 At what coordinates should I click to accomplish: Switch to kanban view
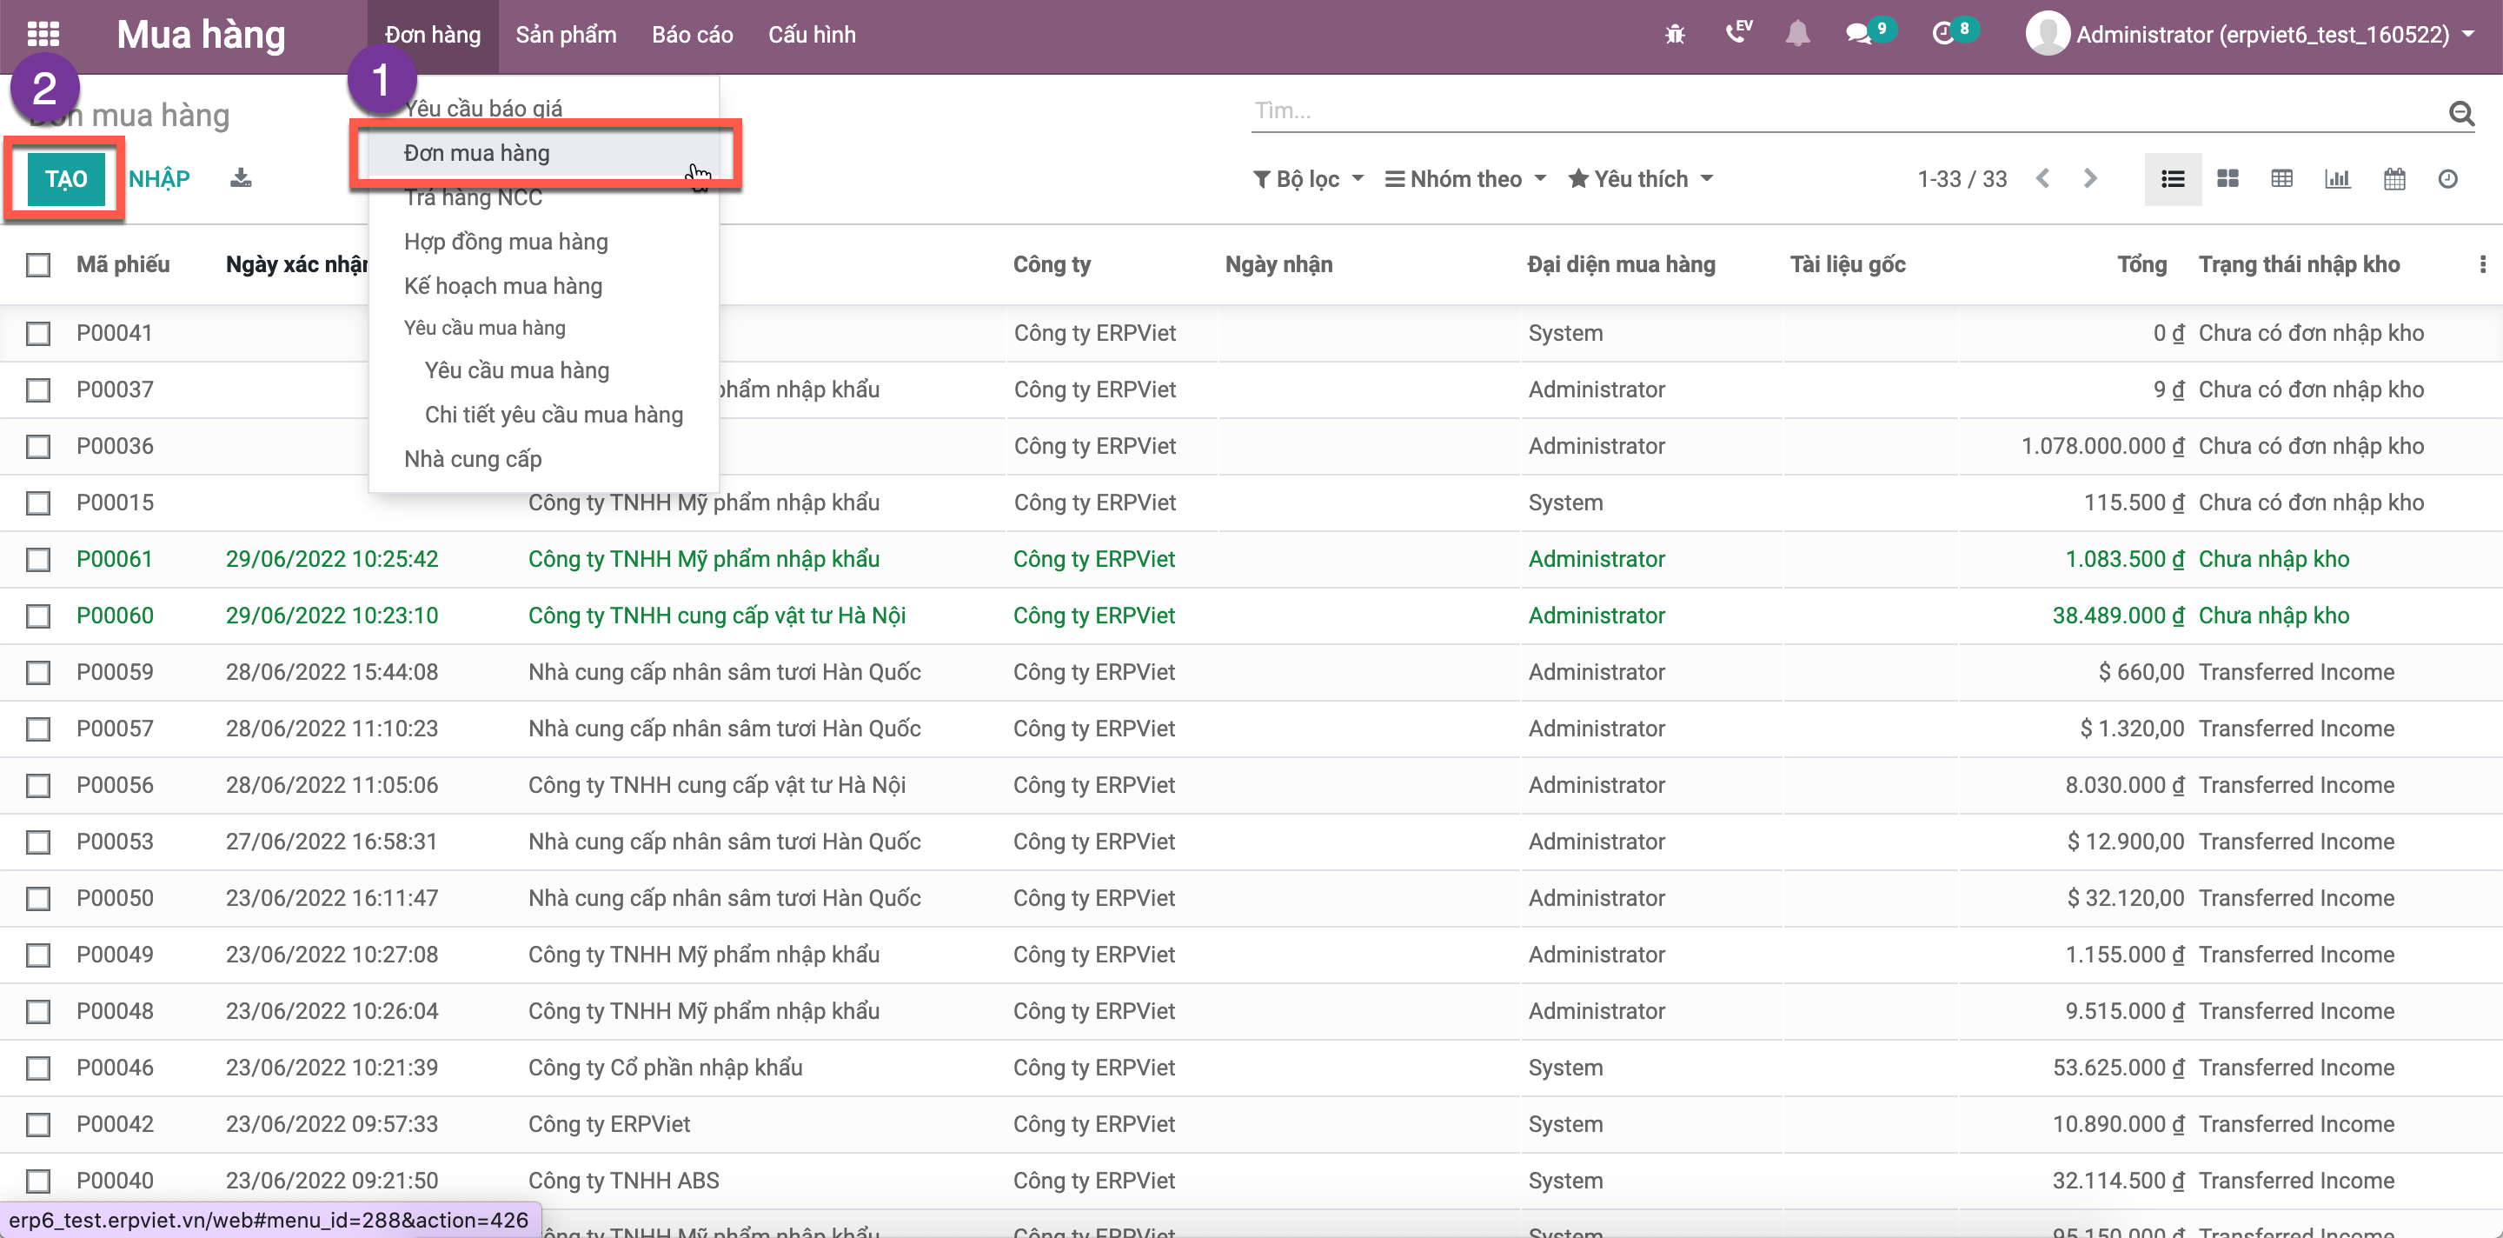[2227, 179]
